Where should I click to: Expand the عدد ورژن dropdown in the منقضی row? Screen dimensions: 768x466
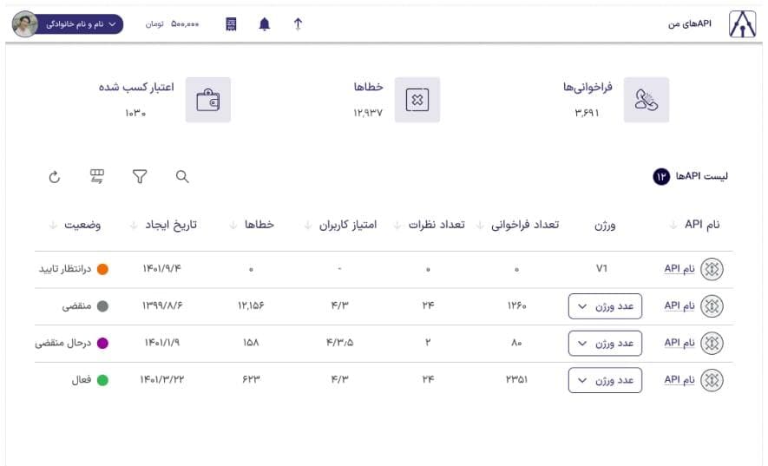tap(605, 306)
